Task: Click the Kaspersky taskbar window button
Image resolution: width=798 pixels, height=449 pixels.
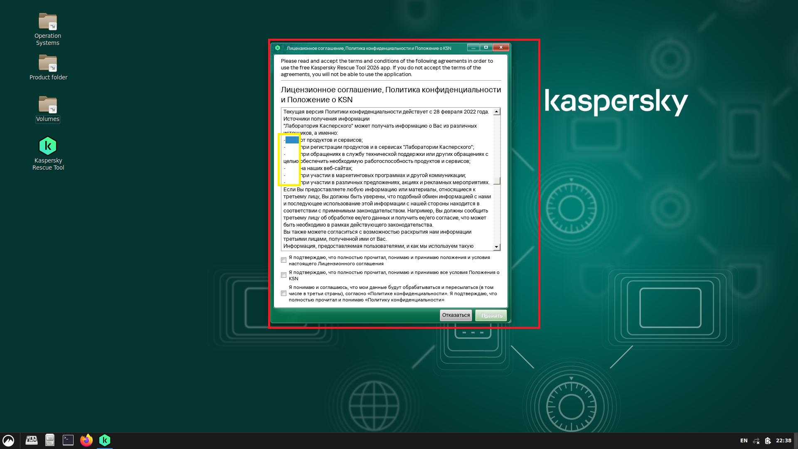Action: click(105, 440)
